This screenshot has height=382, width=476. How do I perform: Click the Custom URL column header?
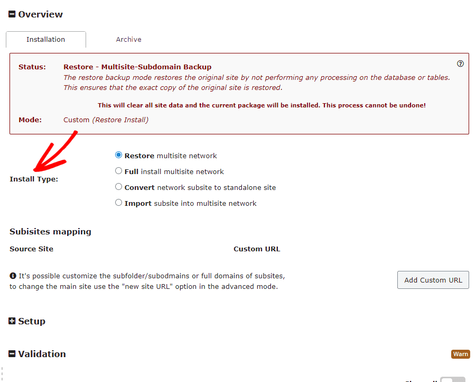(x=257, y=249)
